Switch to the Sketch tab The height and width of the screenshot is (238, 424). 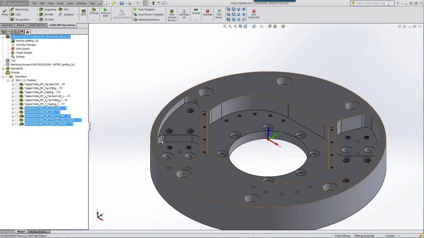pyautogui.click(x=20, y=25)
